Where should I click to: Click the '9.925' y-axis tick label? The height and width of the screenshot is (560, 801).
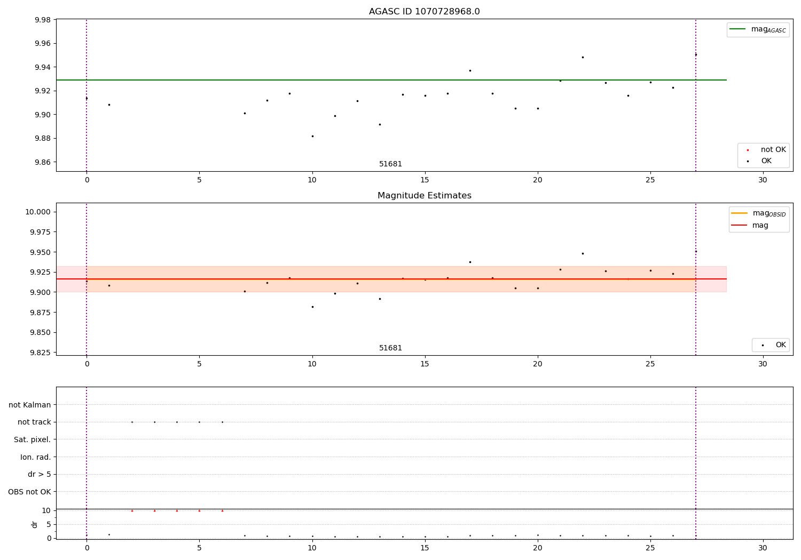pos(40,272)
